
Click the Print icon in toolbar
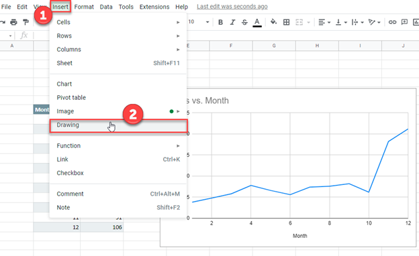(x=13, y=22)
